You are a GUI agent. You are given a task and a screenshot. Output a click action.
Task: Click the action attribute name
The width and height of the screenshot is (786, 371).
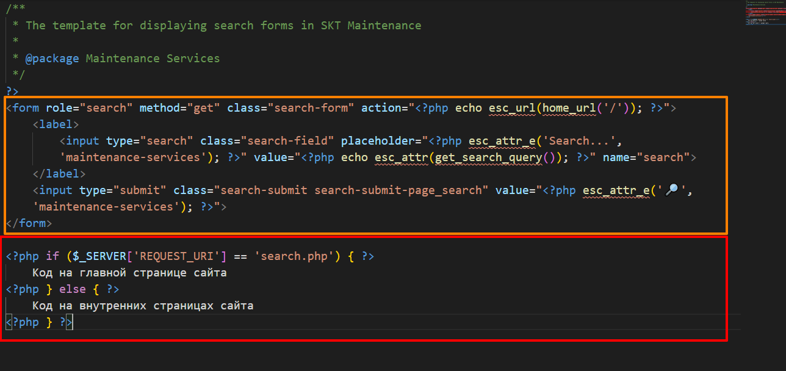381,108
